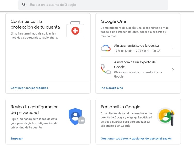Open 'Continuar con las medidas' link

29,88
